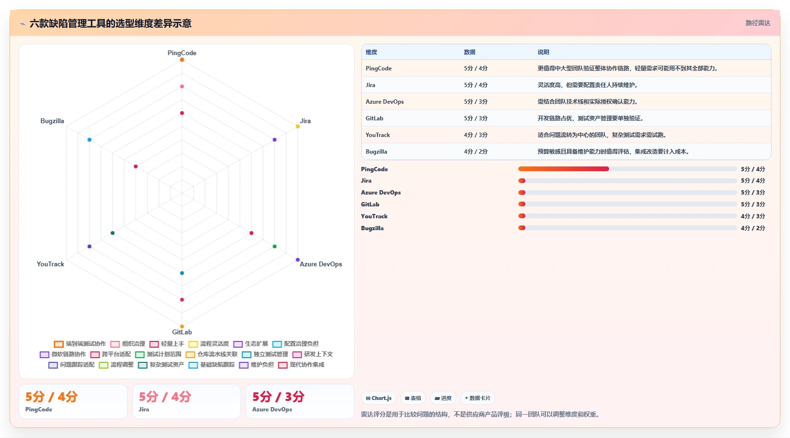Click the 路径雷达 label in the header
The height and width of the screenshot is (438, 790).
(758, 23)
